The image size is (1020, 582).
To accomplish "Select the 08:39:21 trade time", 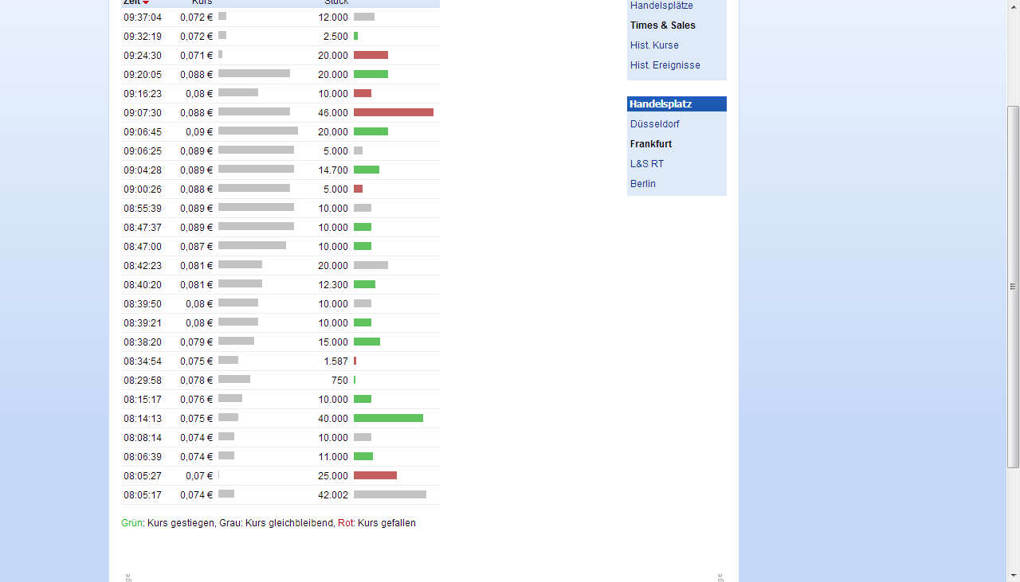I will (143, 323).
